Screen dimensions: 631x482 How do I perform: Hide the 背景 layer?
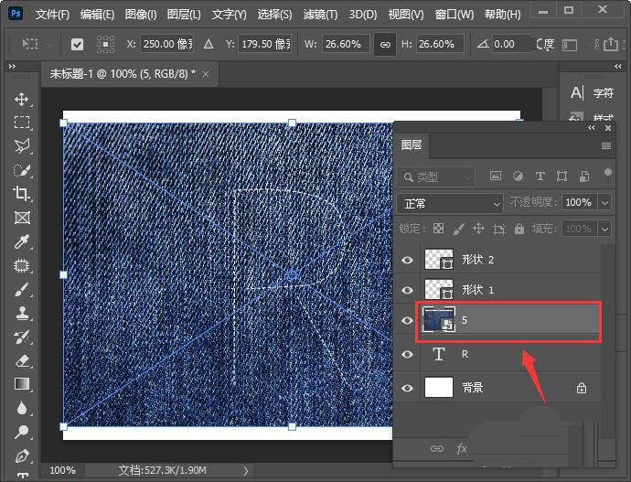[x=407, y=388]
